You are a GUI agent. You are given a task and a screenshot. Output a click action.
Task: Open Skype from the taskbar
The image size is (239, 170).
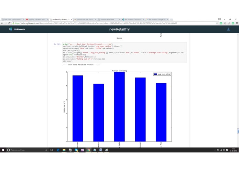point(76,150)
